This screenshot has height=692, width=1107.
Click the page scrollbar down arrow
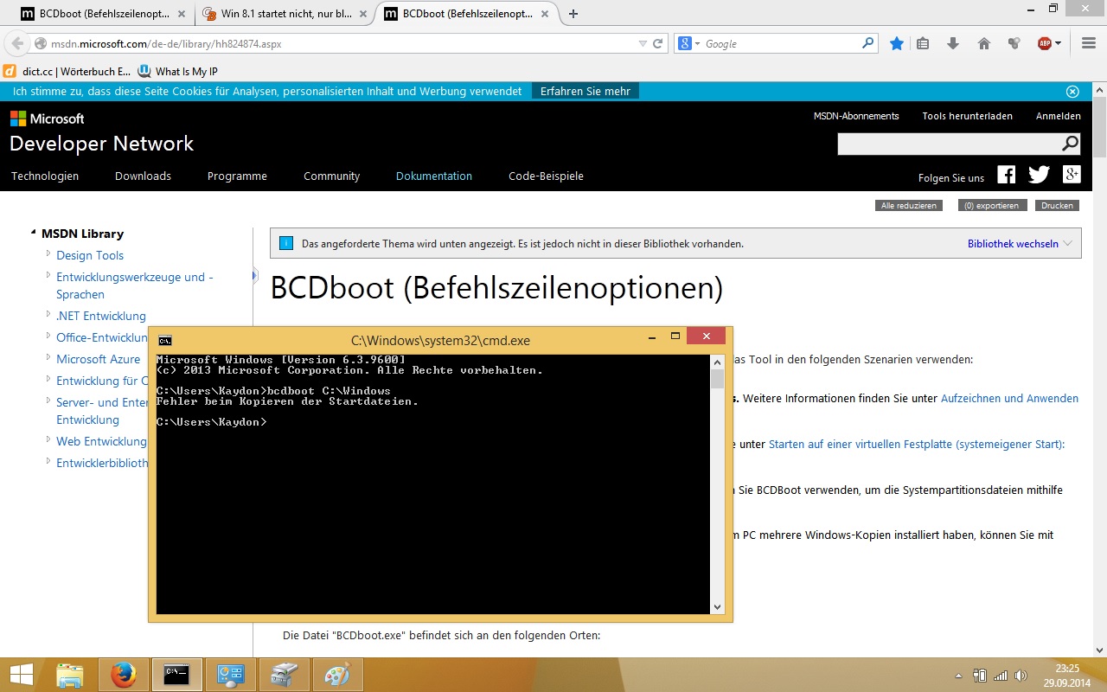(1099, 649)
